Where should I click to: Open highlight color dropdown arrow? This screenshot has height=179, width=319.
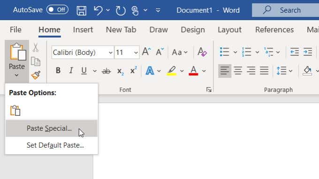pyautogui.click(x=182, y=71)
